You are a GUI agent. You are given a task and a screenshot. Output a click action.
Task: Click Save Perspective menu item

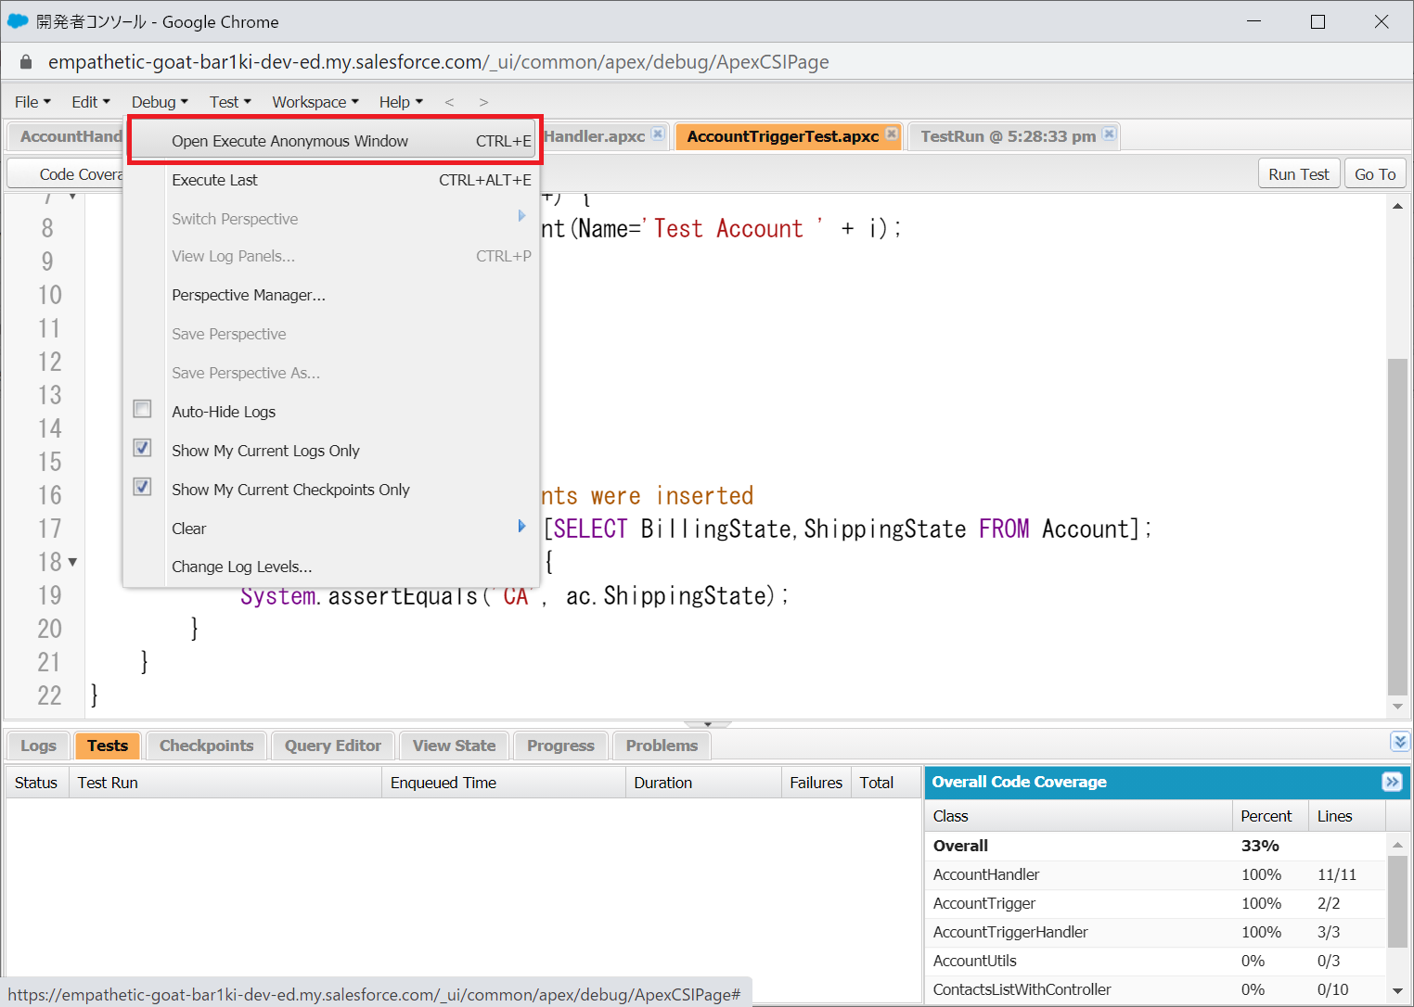point(331,334)
